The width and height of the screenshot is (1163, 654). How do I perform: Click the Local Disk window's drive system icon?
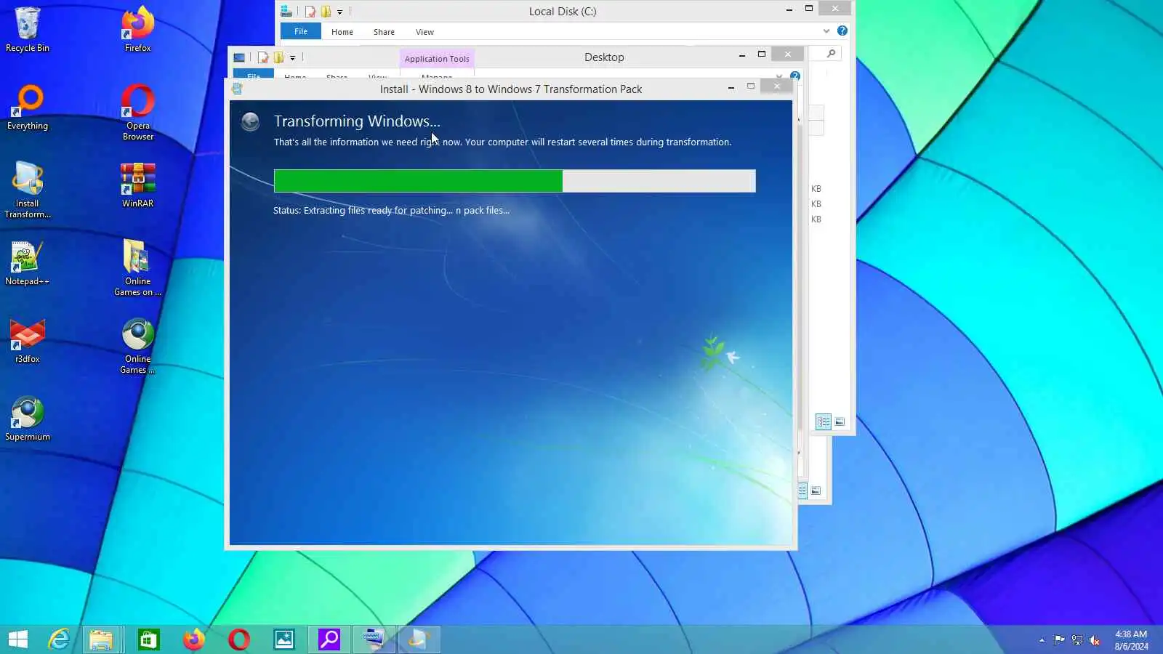286,12
